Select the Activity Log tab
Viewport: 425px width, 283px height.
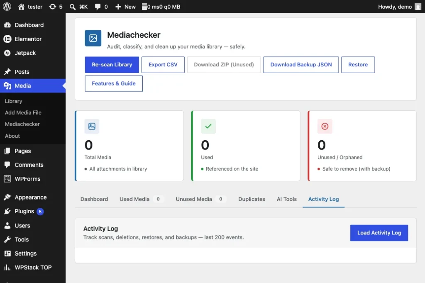[x=323, y=199]
